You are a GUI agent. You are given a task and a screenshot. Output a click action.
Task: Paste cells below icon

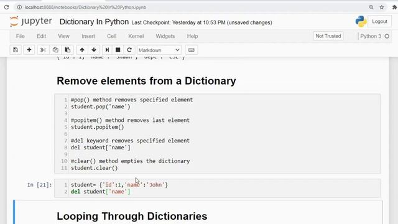tap(67, 50)
